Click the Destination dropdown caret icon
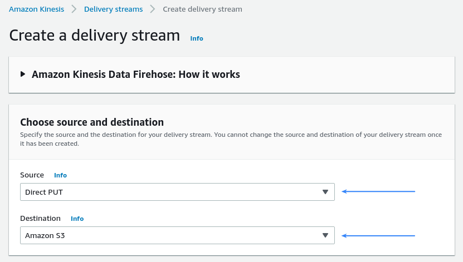This screenshot has height=262, width=463. click(325, 235)
